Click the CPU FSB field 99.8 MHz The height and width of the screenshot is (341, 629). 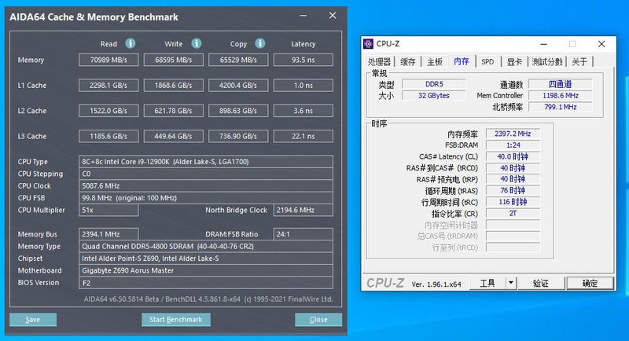[206, 198]
